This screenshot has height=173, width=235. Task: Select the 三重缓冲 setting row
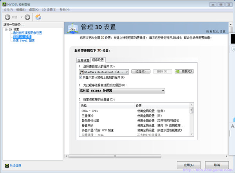(x=134, y=116)
